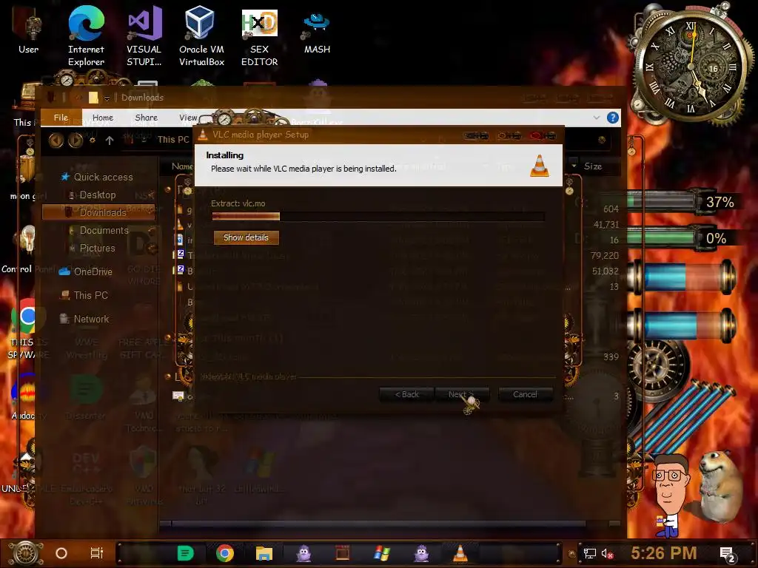The height and width of the screenshot is (568, 758).
Task: Go back with Explorer back arrow
Action: tap(56, 140)
